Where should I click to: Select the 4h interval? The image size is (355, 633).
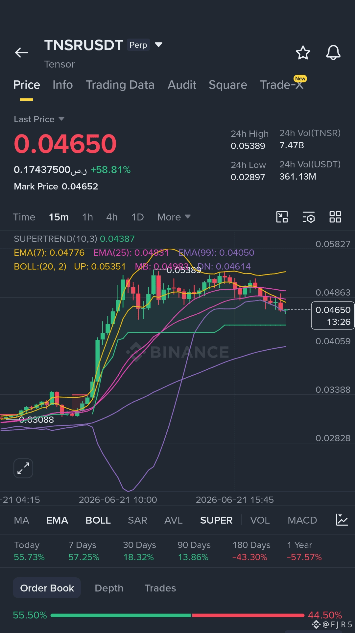112,217
